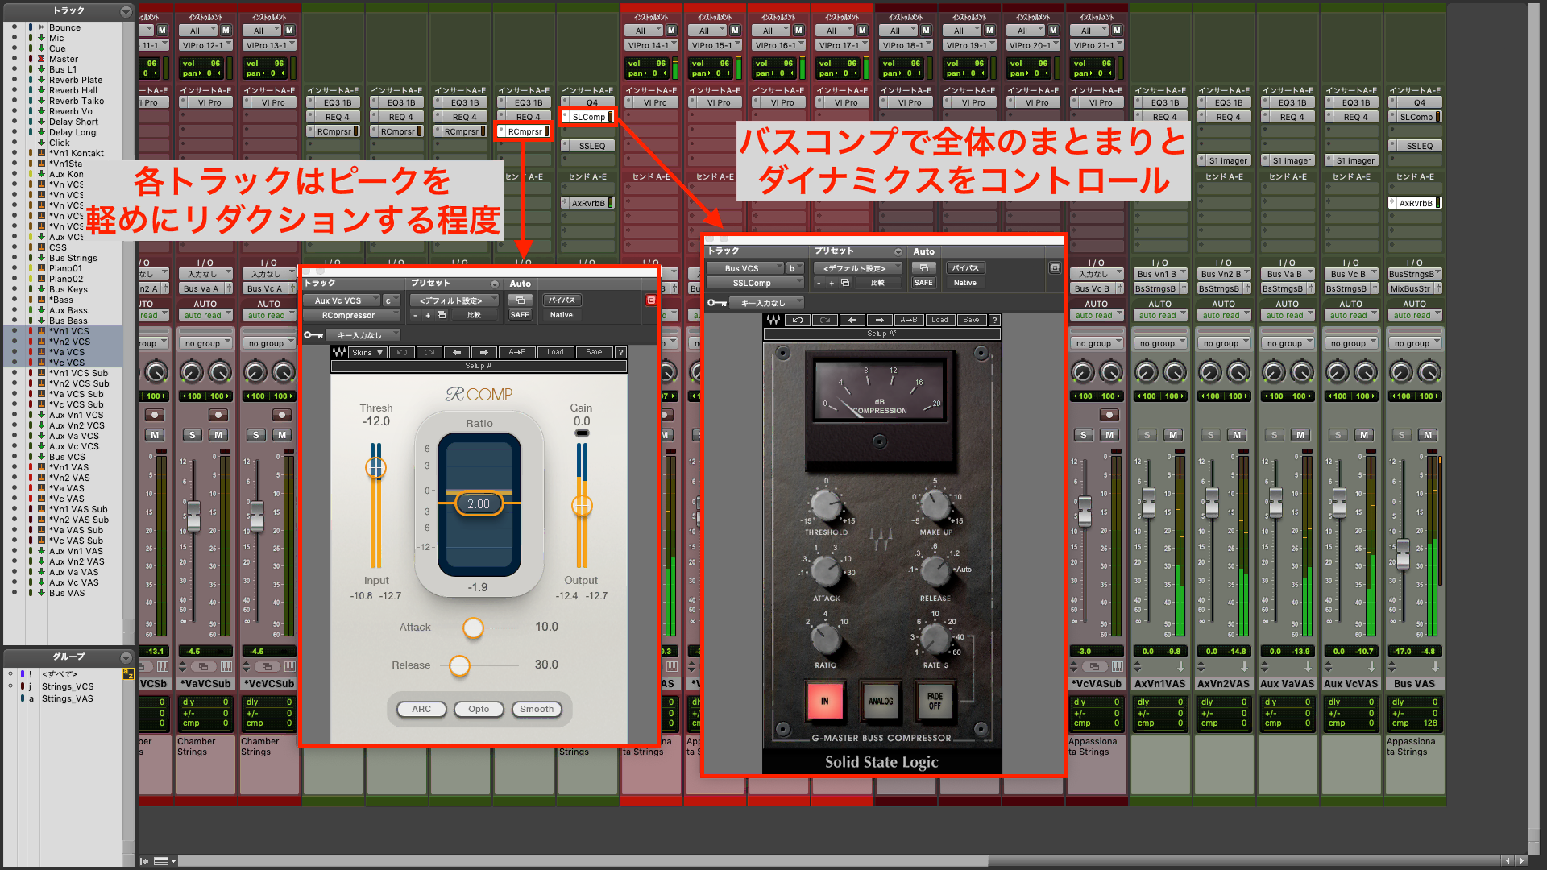Click the left pan knob on AxVn1VAS
The image size is (1547, 870).
[1147, 372]
